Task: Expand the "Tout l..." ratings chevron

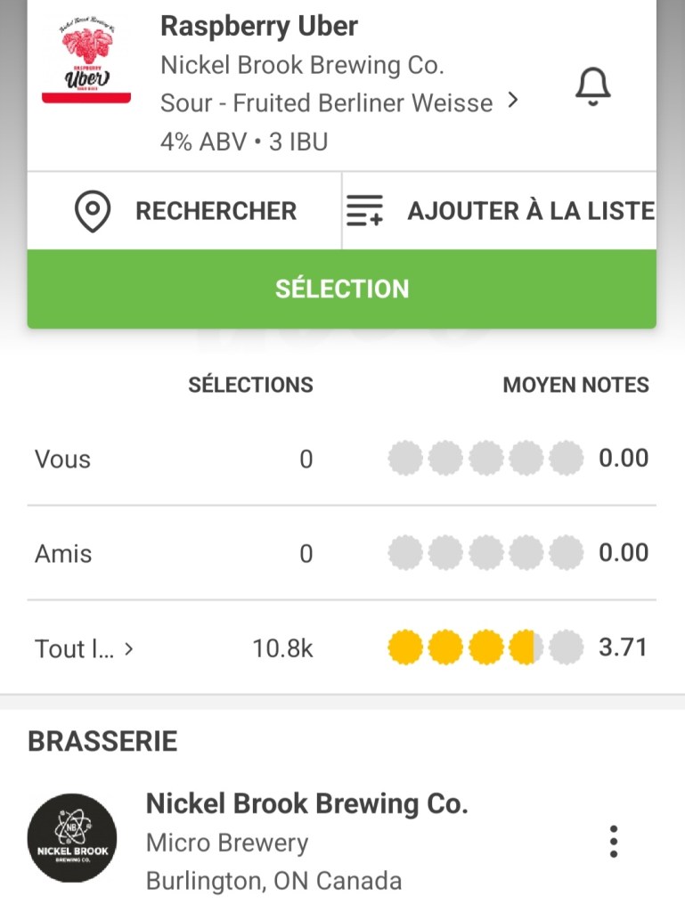Action: pos(129,649)
